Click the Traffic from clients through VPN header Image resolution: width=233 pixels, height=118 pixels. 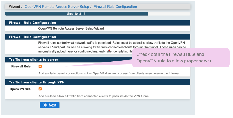[x=37, y=82]
